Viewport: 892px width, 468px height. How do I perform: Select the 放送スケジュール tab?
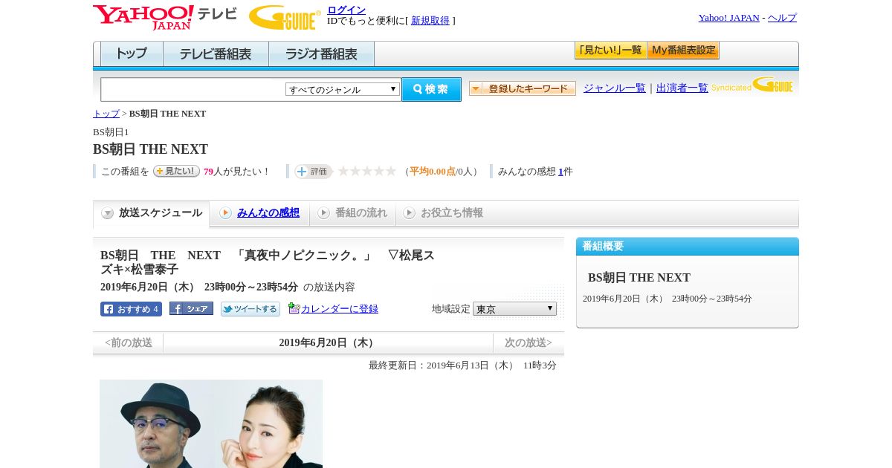click(152, 213)
